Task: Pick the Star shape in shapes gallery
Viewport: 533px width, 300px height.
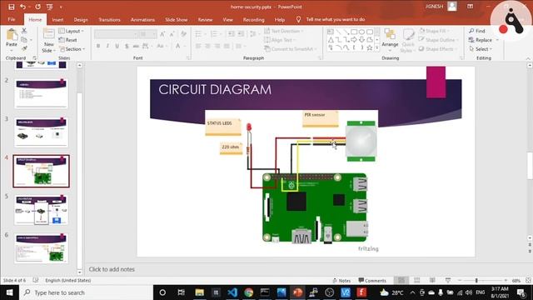Action: [370, 48]
